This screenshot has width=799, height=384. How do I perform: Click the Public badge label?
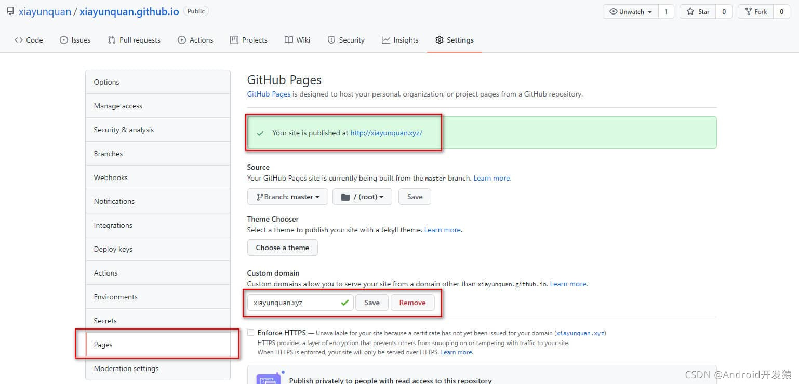(196, 11)
